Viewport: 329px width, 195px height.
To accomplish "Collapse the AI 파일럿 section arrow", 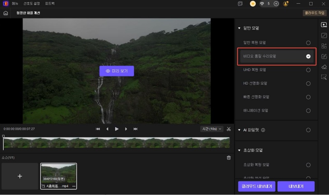I will point(239,130).
